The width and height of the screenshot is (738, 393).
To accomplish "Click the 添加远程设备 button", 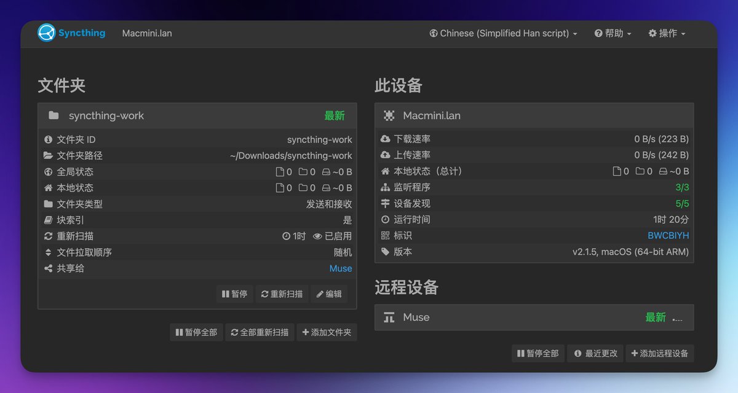I will [660, 353].
